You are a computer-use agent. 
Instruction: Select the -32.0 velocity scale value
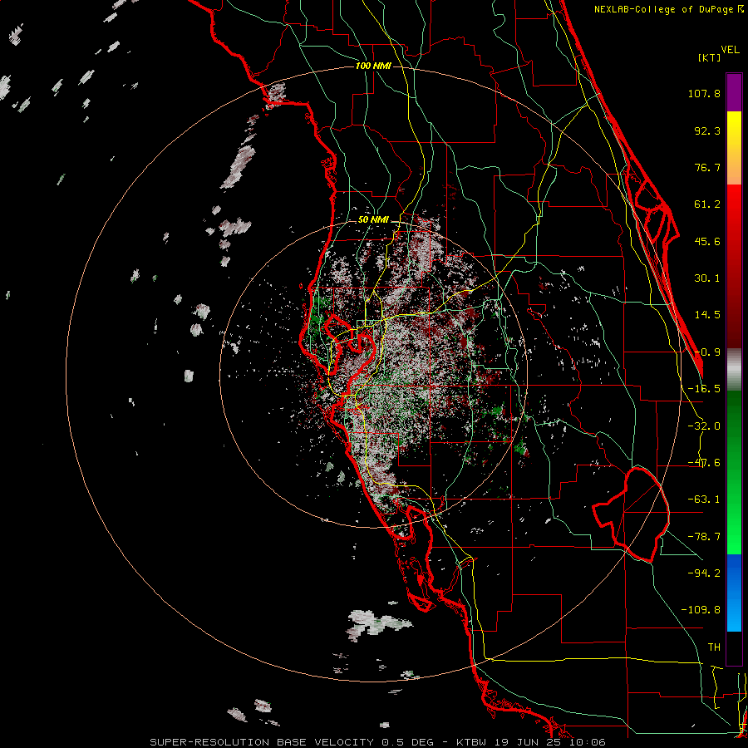pyautogui.click(x=704, y=426)
